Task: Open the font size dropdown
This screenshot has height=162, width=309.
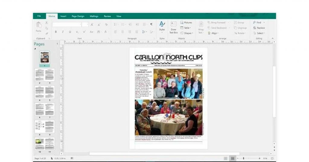Action: 88,24
